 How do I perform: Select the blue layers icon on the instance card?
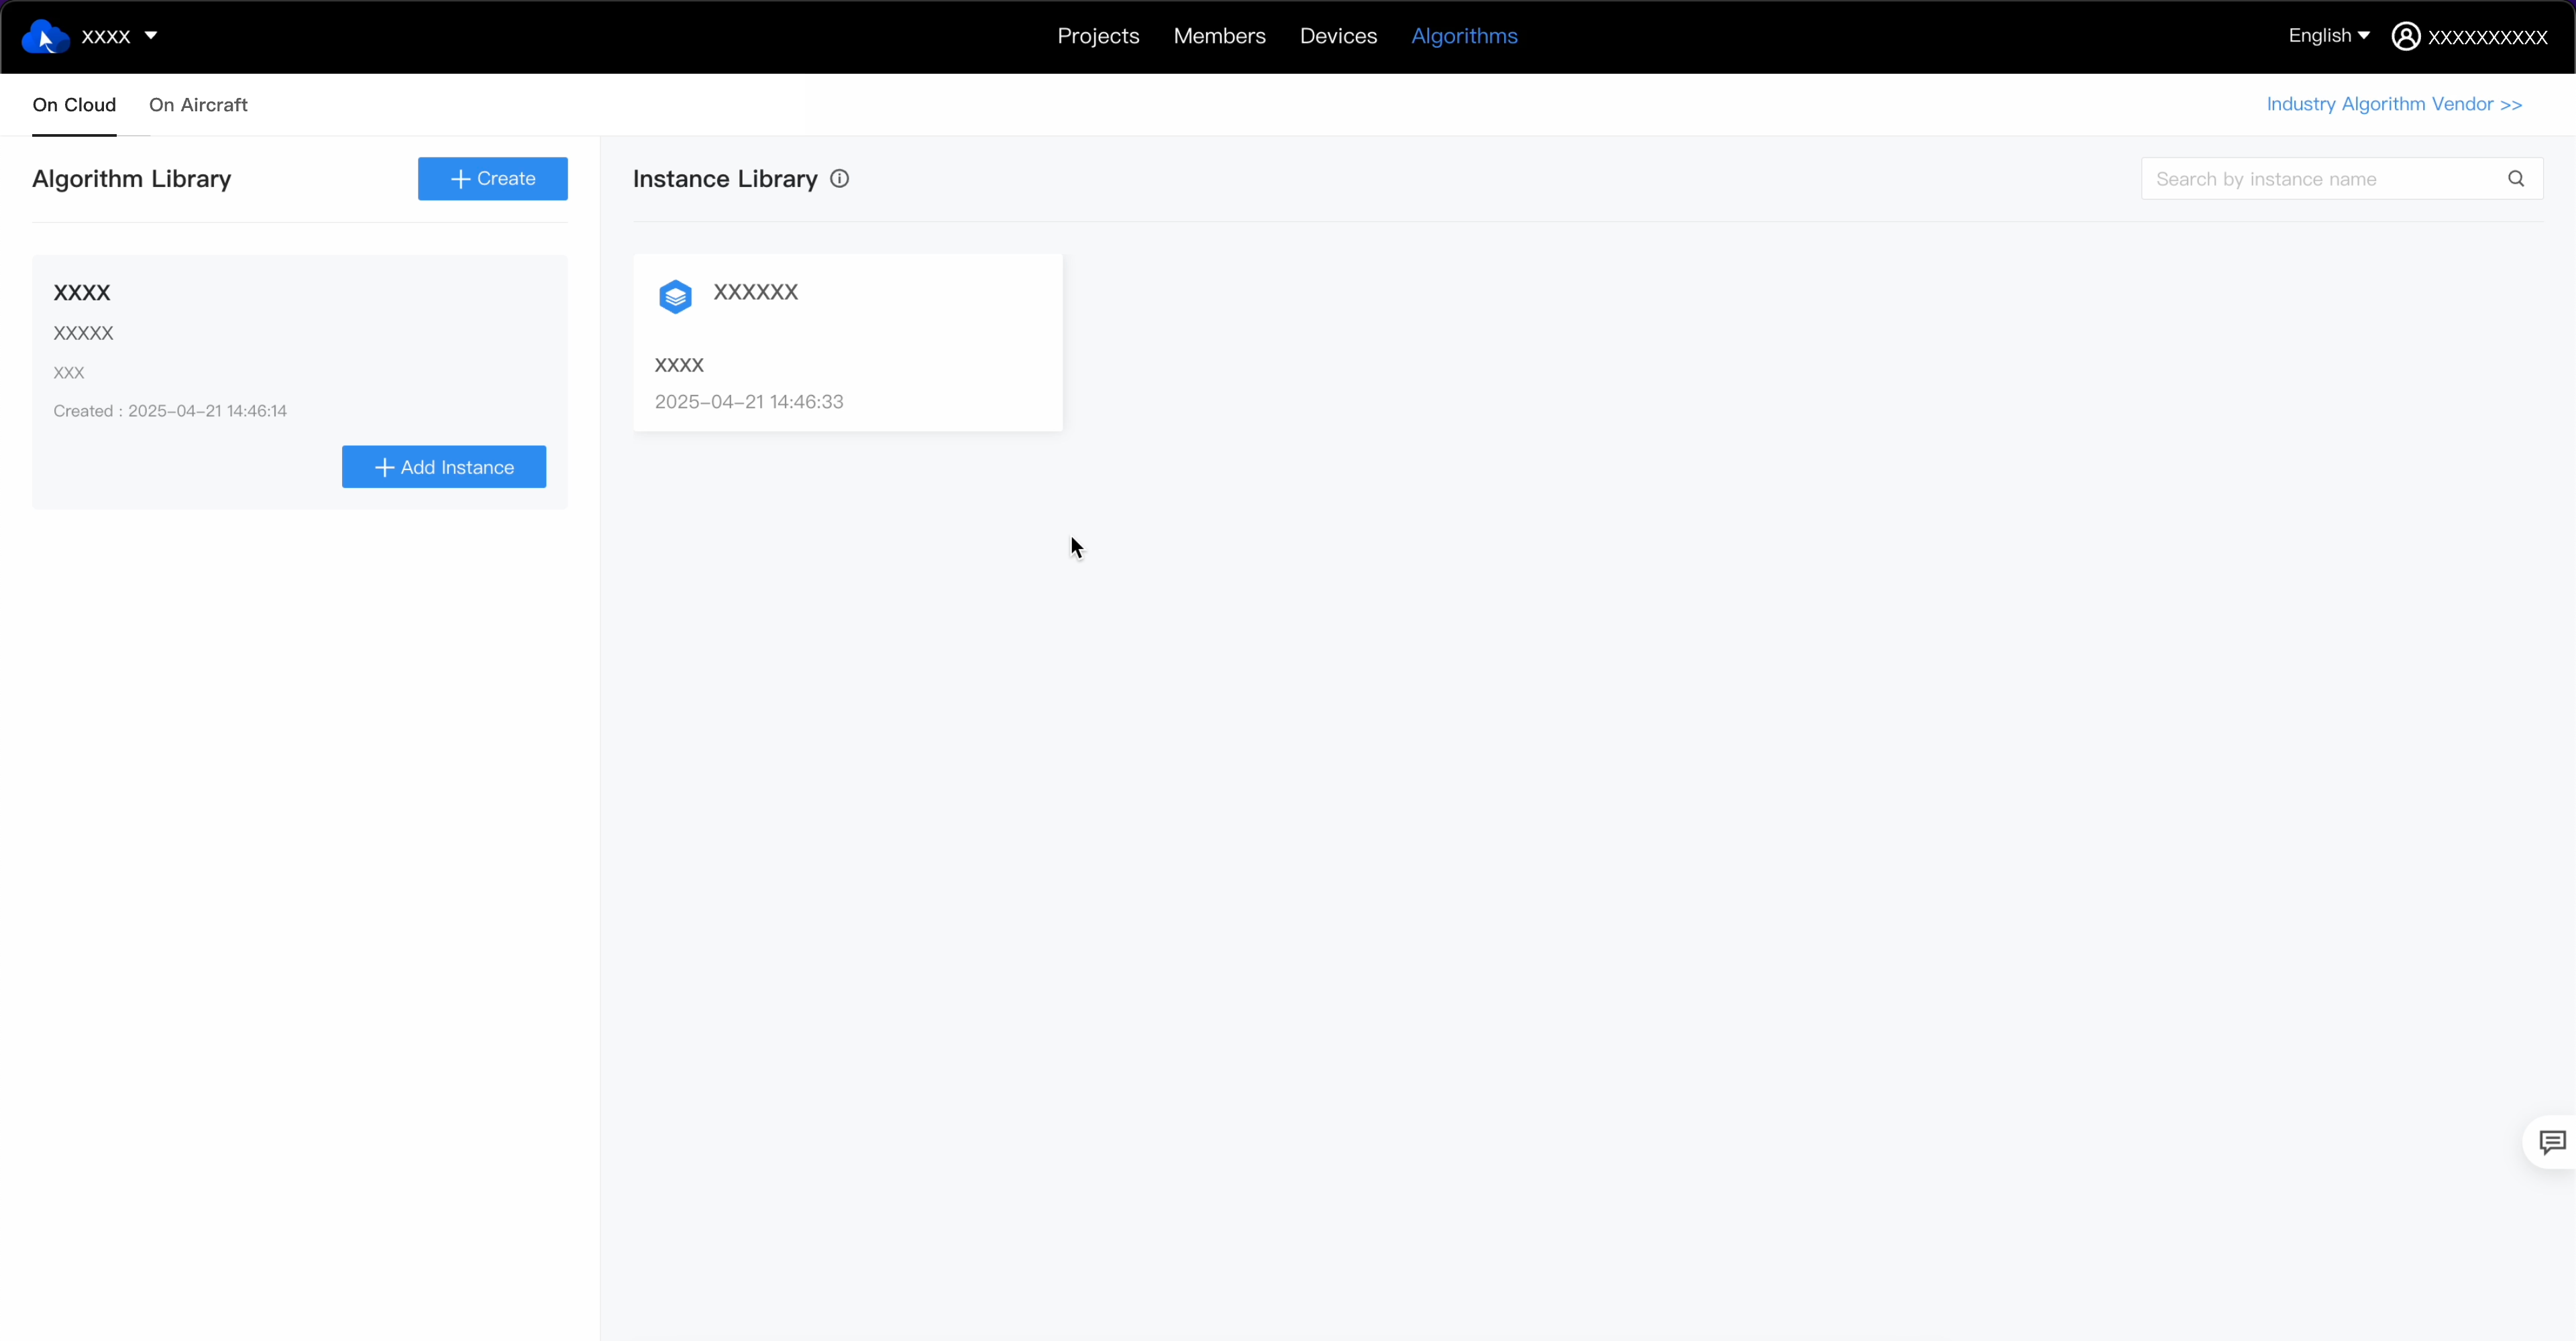[x=675, y=296]
